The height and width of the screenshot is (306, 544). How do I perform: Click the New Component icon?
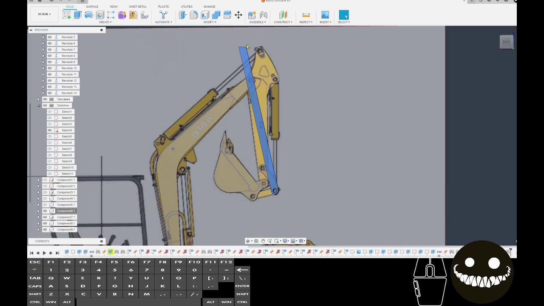pyautogui.click(x=252, y=15)
